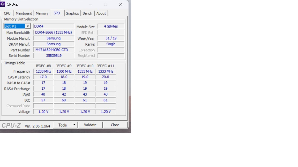Screen dimensions: 298x167
Task: Click the CAS# Latency 19.0 cell
Action: pyautogui.click(x=85, y=77)
